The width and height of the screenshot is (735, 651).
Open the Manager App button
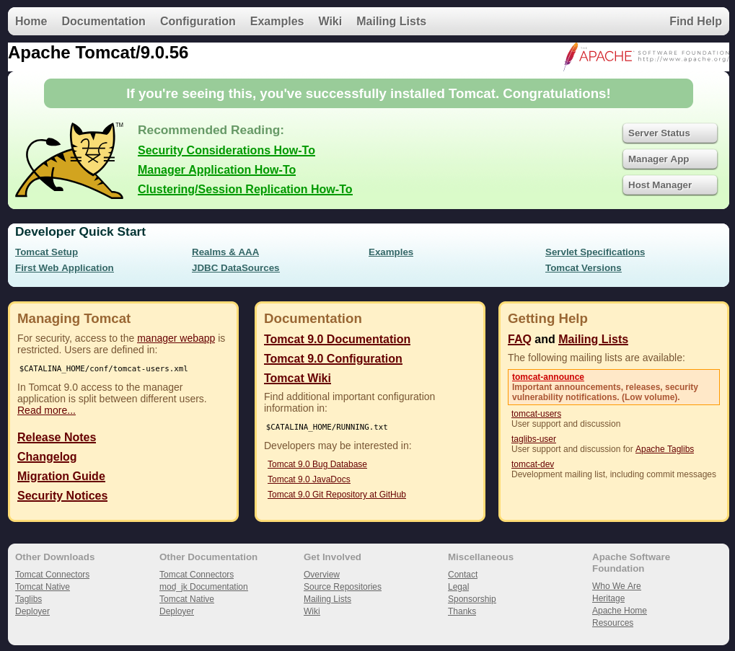point(670,159)
